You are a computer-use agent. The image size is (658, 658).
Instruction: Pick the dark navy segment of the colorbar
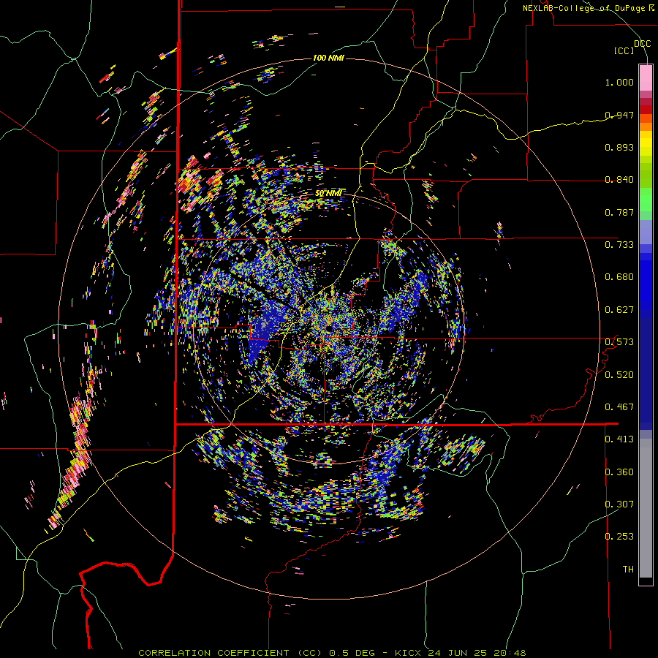point(646,374)
